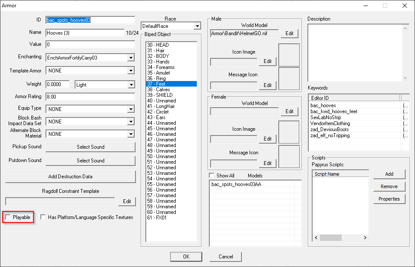Click Edit for Female Icon Image
Viewport: 415px width, 267px height.
[x=268, y=139]
